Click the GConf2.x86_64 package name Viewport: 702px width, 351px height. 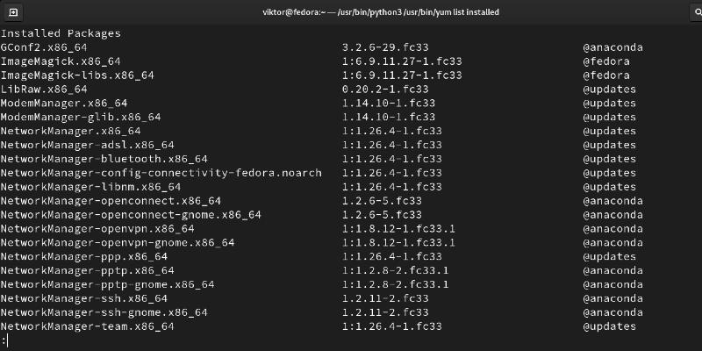coord(43,47)
